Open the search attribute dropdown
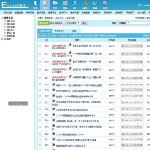 (123, 23)
